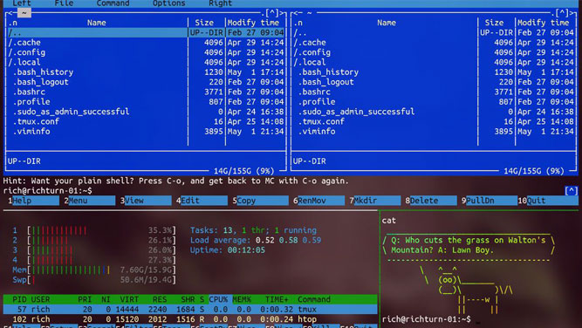Viewport: 582px width, 328px height.
Task: Click the 10 Quit function key button
Action: point(548,201)
